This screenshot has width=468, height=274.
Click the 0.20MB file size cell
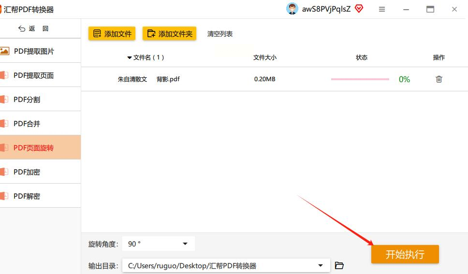[x=265, y=79]
